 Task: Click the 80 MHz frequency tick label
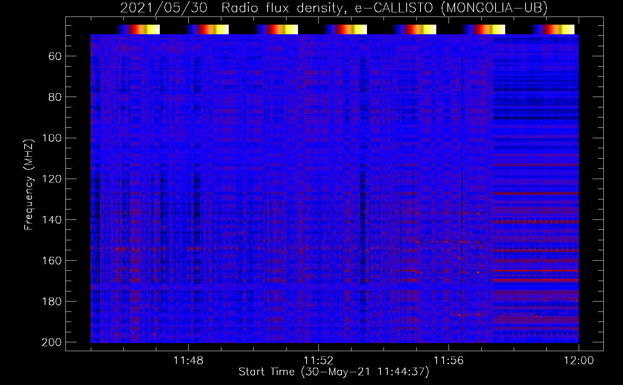pos(55,97)
